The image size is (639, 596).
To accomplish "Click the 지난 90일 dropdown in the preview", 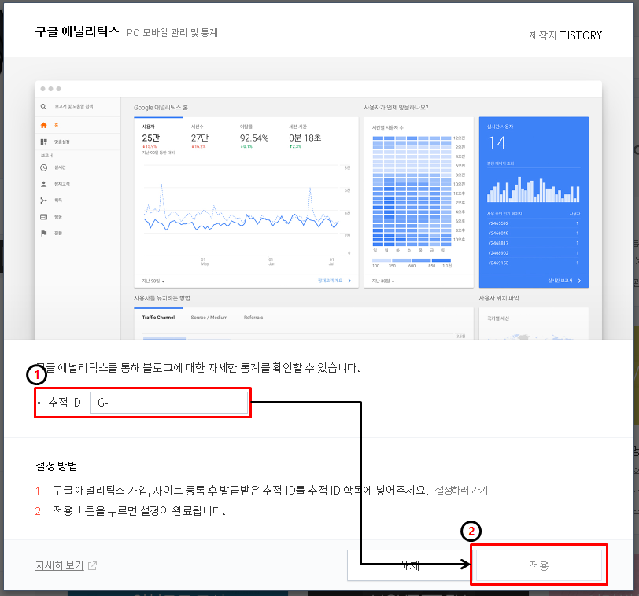I will (x=153, y=281).
